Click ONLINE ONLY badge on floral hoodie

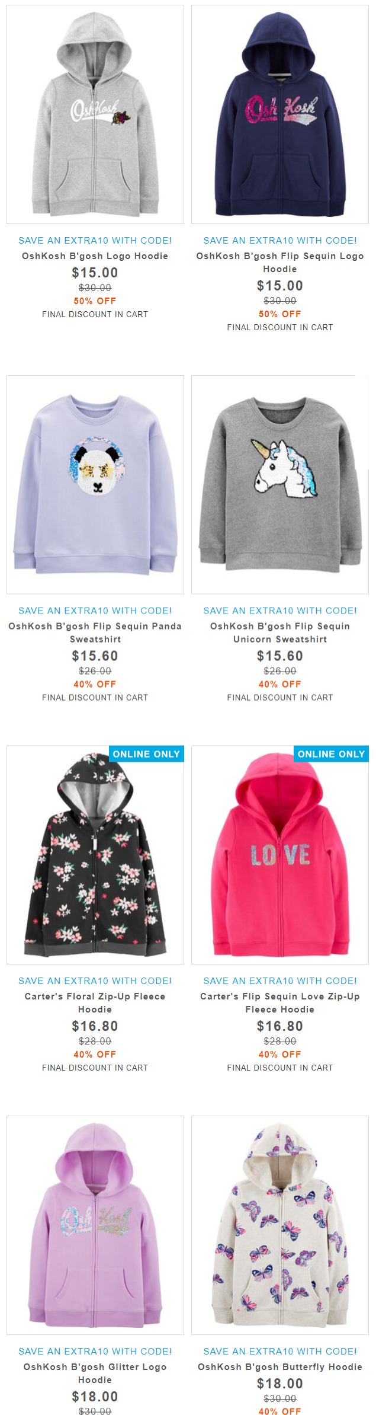pos(146,754)
